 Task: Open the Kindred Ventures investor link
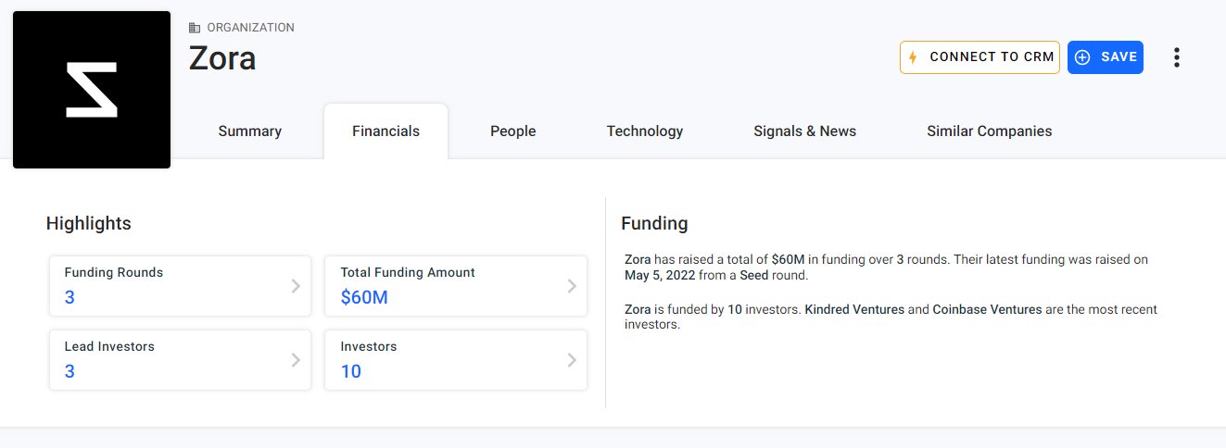854,310
